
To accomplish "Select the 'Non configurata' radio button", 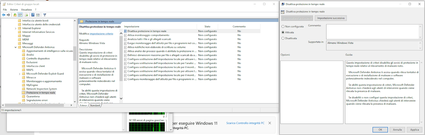I will 283,26.
